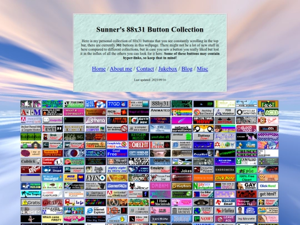This screenshot has height=225, width=300.
Task: Visit the Blog link
Action: (187, 69)
